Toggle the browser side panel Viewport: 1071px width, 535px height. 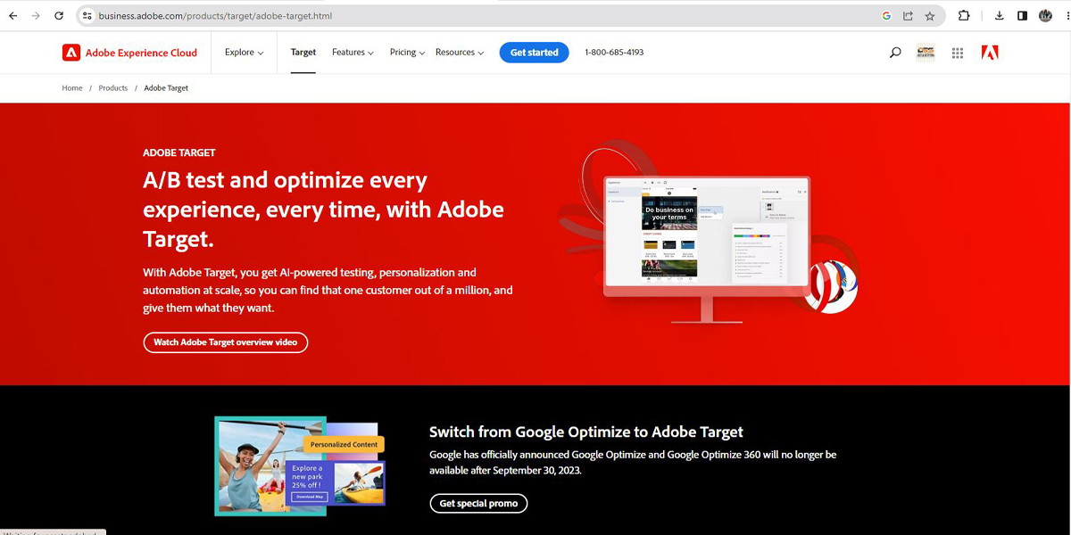click(1022, 16)
